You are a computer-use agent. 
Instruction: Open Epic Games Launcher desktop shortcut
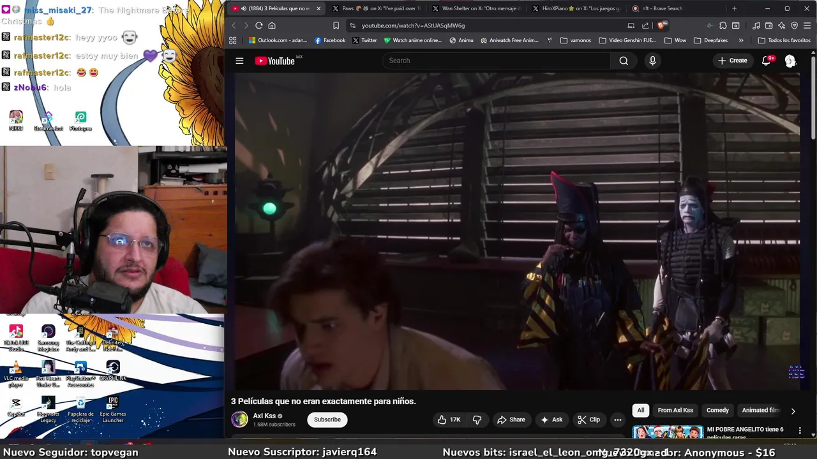point(113,409)
